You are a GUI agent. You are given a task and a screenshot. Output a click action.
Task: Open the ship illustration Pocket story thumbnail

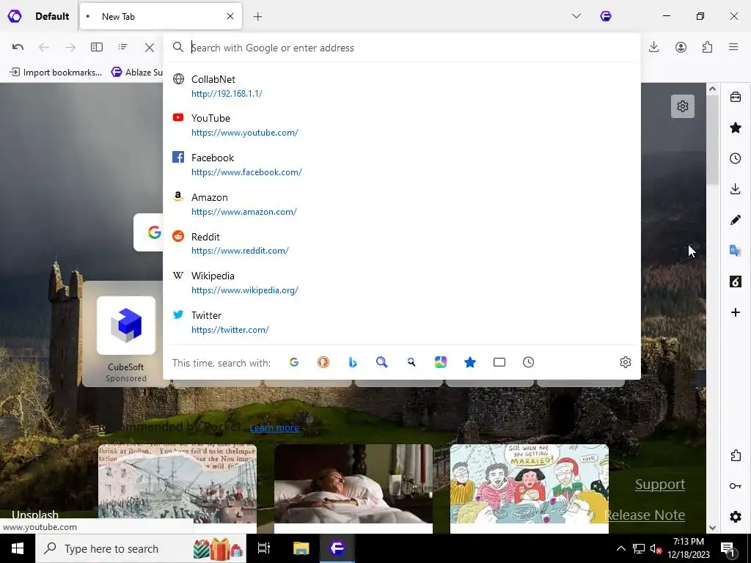(177, 484)
